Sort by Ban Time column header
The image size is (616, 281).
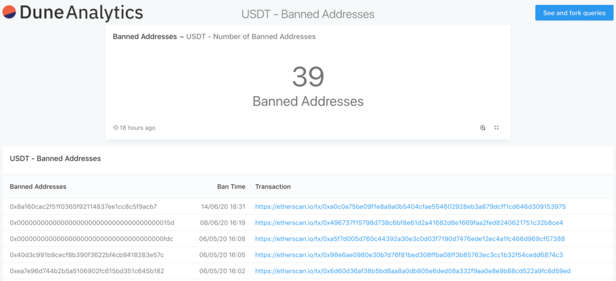231,187
